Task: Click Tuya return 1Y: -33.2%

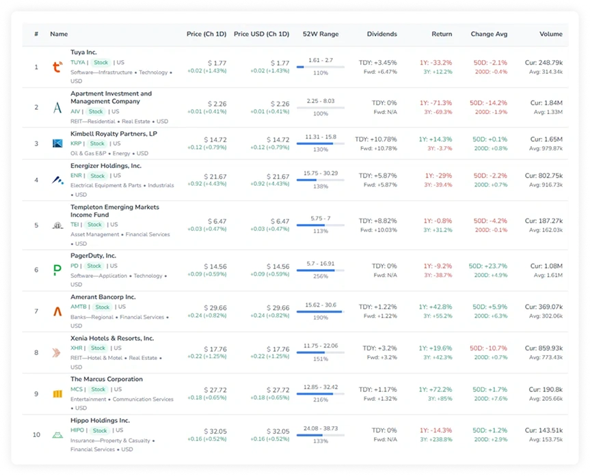Action: click(435, 62)
